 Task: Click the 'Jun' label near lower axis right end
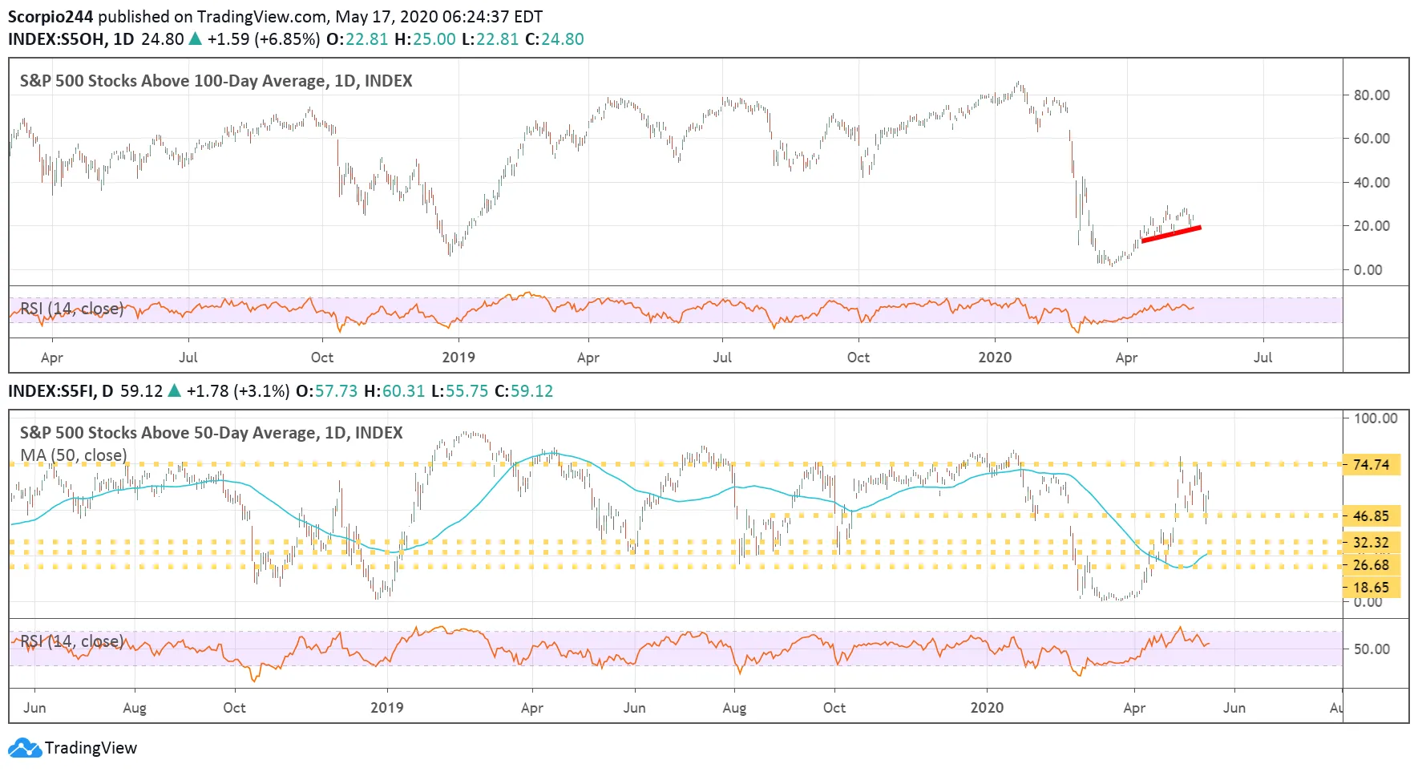tap(1234, 708)
